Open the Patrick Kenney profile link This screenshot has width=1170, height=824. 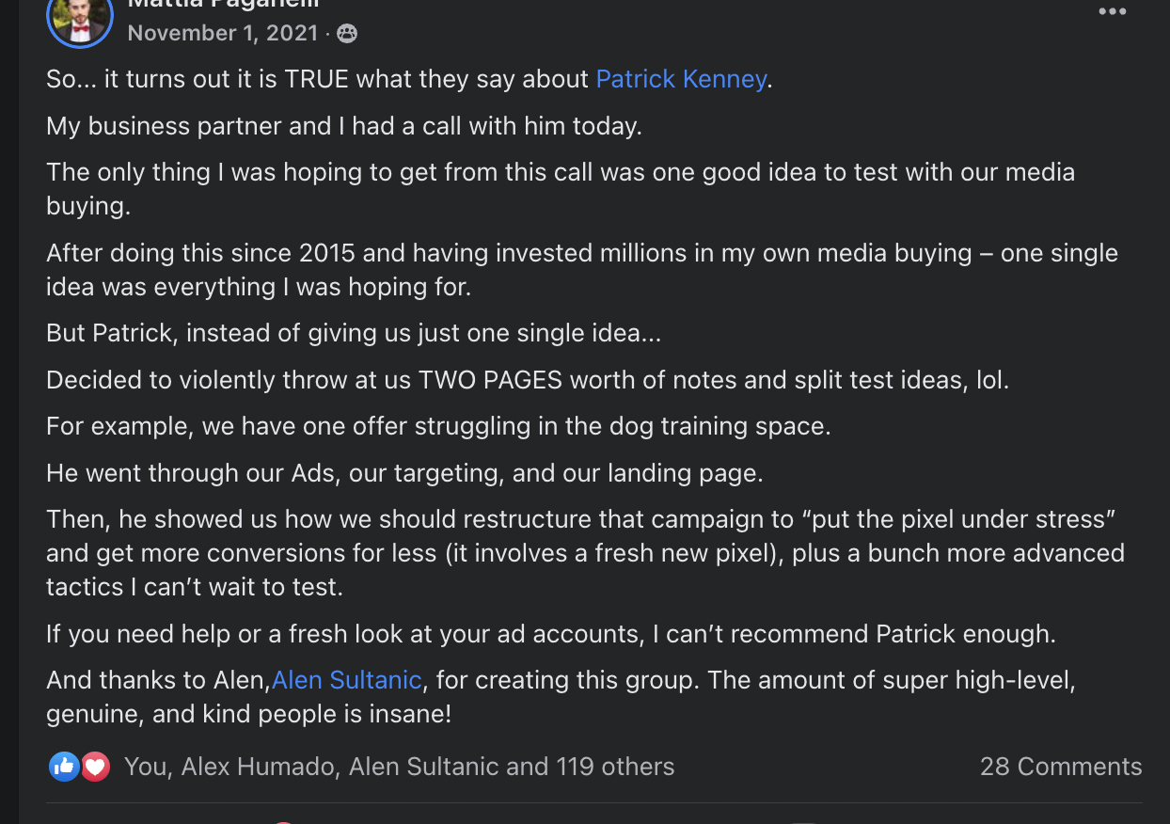click(681, 79)
